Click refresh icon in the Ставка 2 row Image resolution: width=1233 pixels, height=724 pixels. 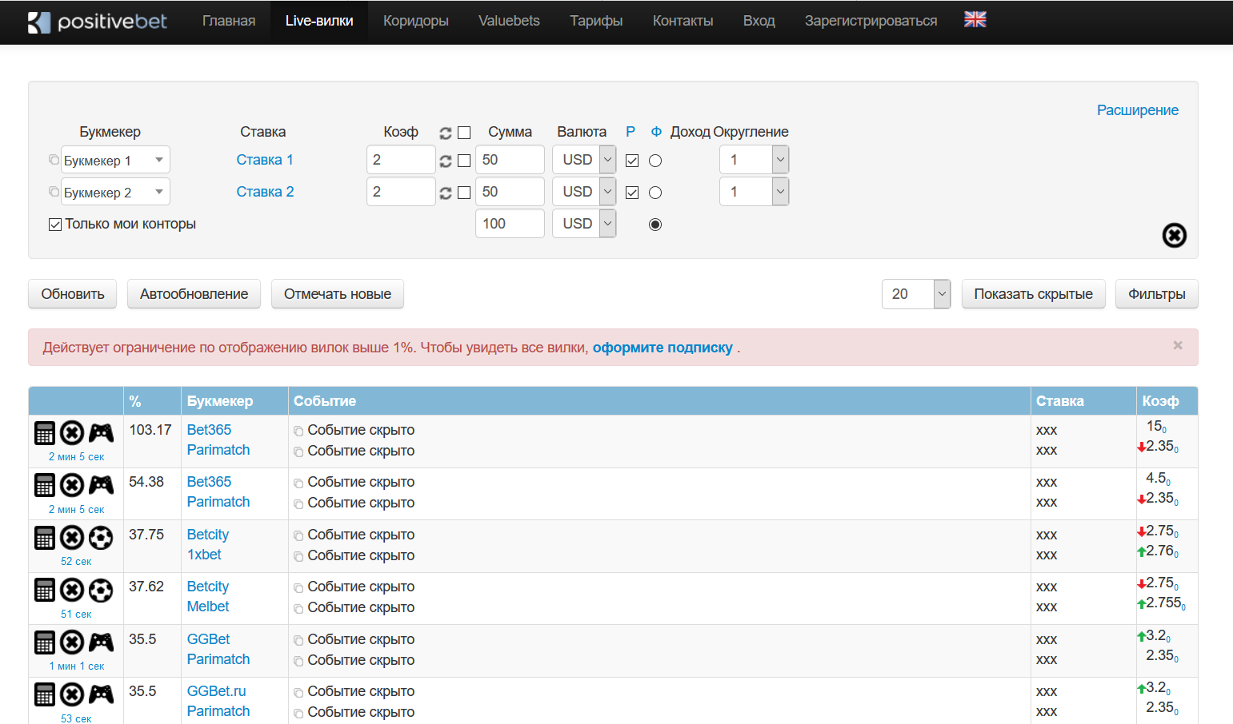tap(446, 193)
